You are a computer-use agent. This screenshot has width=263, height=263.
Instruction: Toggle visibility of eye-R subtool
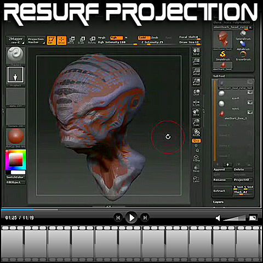pyautogui.click(x=250, y=92)
